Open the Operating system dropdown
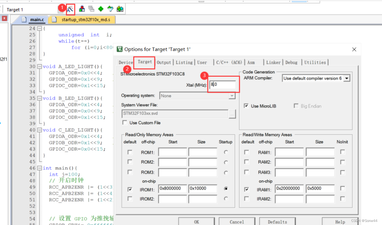 232,96
